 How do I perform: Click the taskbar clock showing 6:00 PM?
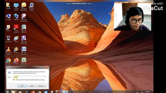point(148,92)
